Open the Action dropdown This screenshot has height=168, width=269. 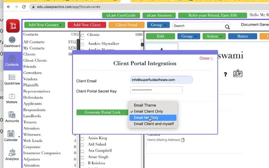(214, 36)
